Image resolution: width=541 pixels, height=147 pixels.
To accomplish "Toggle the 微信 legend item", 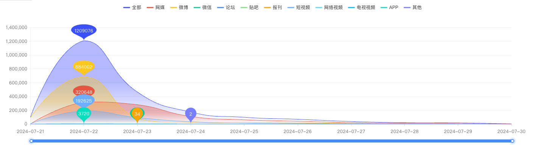I will (202, 8).
